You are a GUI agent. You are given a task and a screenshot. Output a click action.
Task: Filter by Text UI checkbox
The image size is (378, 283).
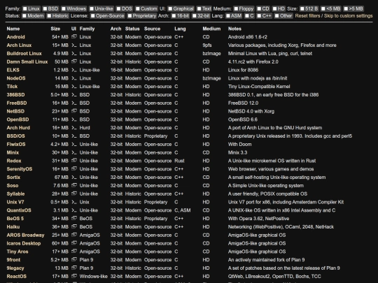(199, 9)
